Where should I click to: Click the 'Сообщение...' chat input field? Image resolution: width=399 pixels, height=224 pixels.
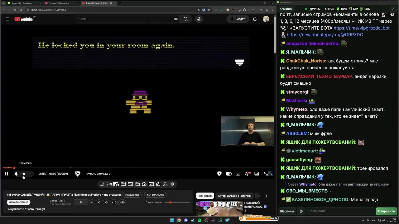[x=341, y=211]
